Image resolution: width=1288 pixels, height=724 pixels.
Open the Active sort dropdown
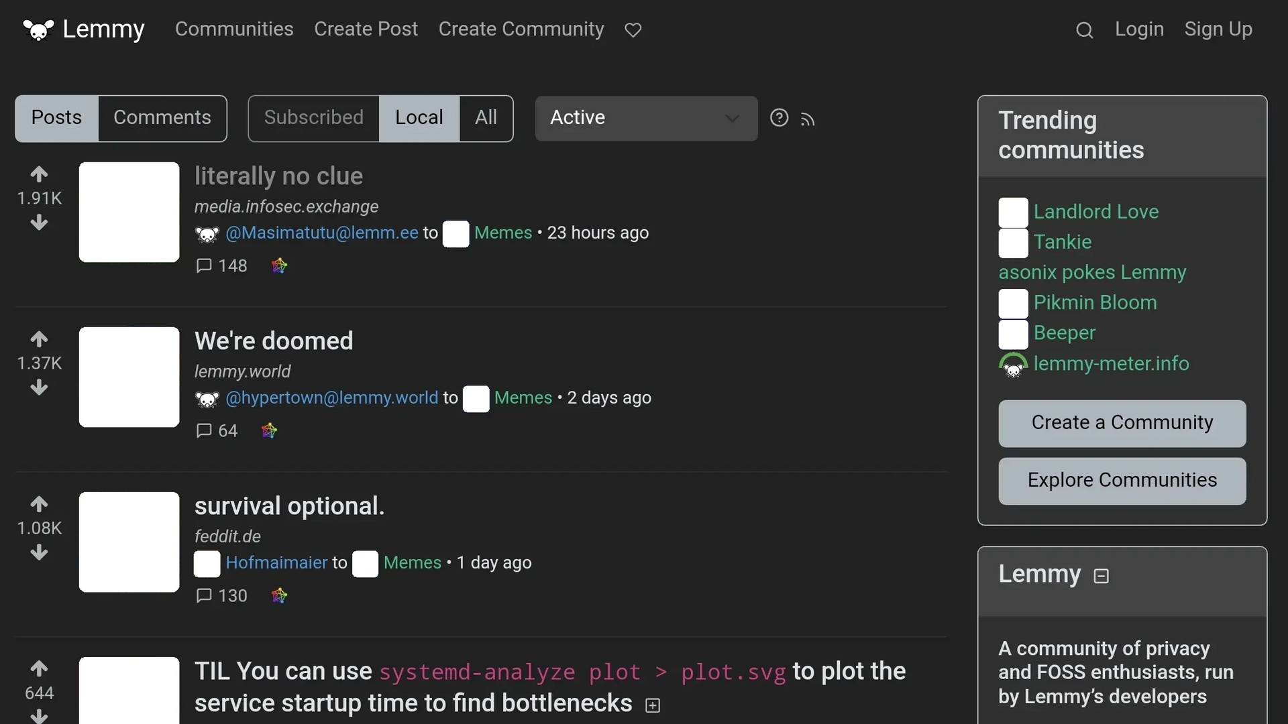645,118
